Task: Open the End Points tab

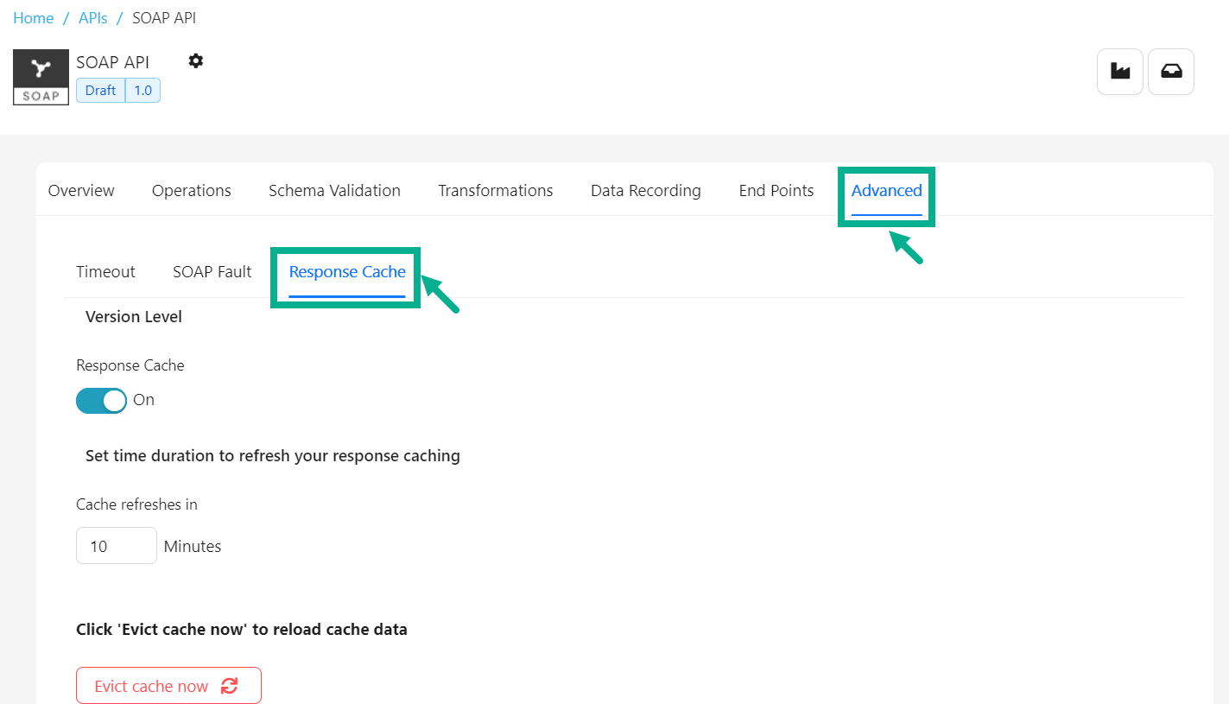Action: coord(776,191)
